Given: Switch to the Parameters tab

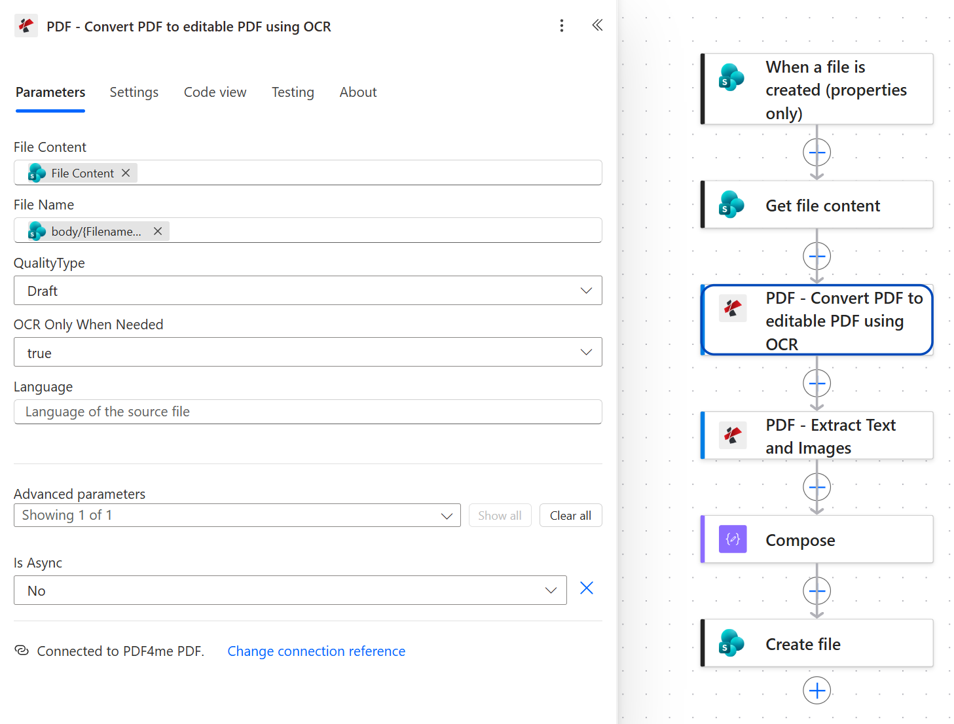Looking at the screenshot, I should pos(50,92).
